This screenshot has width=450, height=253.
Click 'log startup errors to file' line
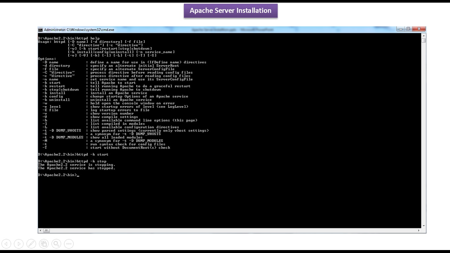pos(120,110)
